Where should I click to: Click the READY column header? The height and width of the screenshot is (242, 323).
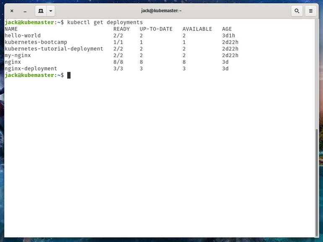point(122,29)
